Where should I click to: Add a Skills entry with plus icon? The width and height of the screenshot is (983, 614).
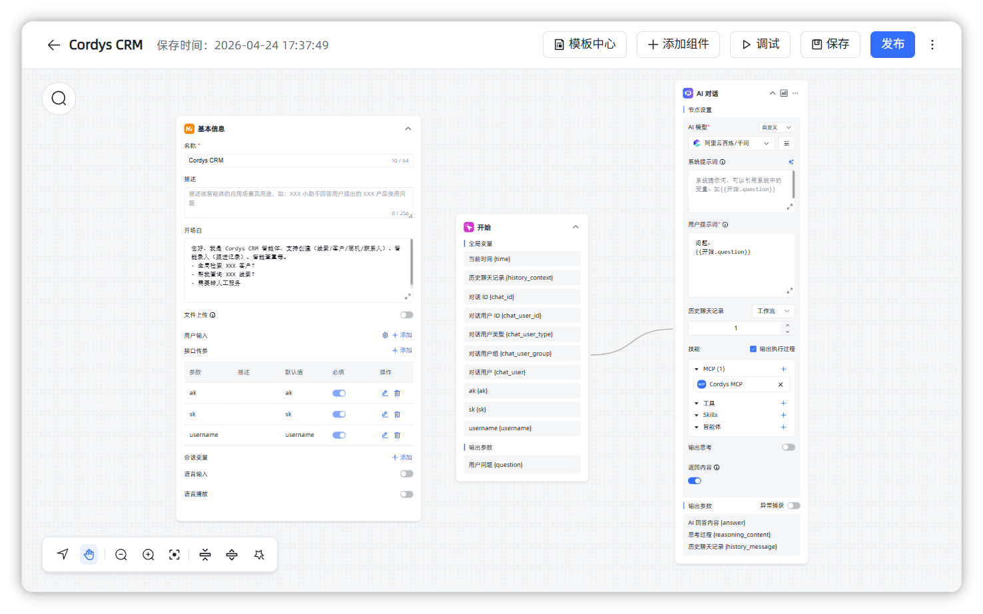pos(783,415)
